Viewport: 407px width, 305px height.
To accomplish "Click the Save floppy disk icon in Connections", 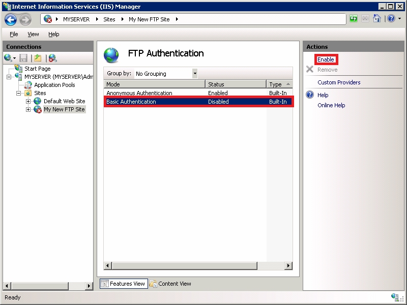I will point(23,58).
